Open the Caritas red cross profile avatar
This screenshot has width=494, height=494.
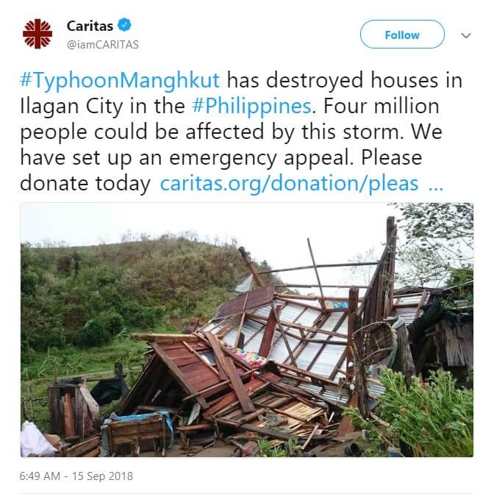37,34
